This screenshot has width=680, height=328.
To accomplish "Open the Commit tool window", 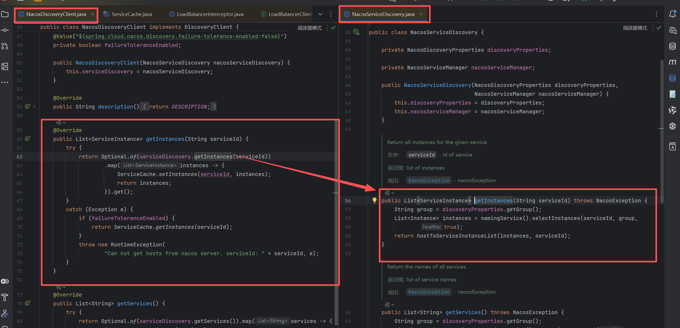I will pyautogui.click(x=5, y=30).
